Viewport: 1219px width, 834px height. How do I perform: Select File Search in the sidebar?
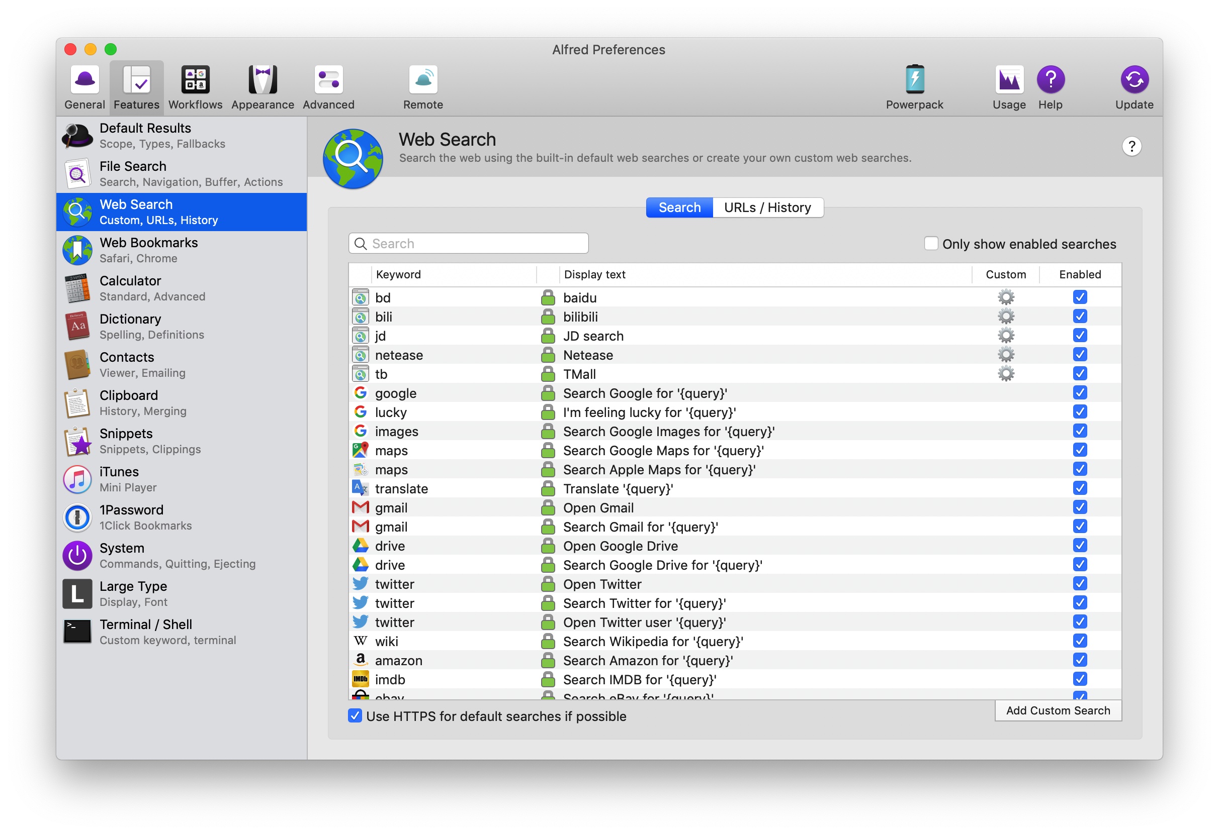coord(182,174)
